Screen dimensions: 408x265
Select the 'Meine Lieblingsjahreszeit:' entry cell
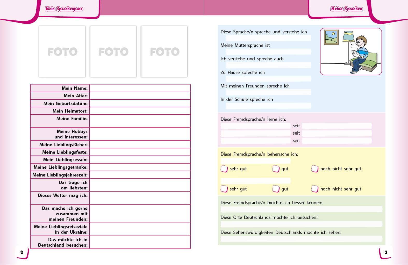[140, 175]
